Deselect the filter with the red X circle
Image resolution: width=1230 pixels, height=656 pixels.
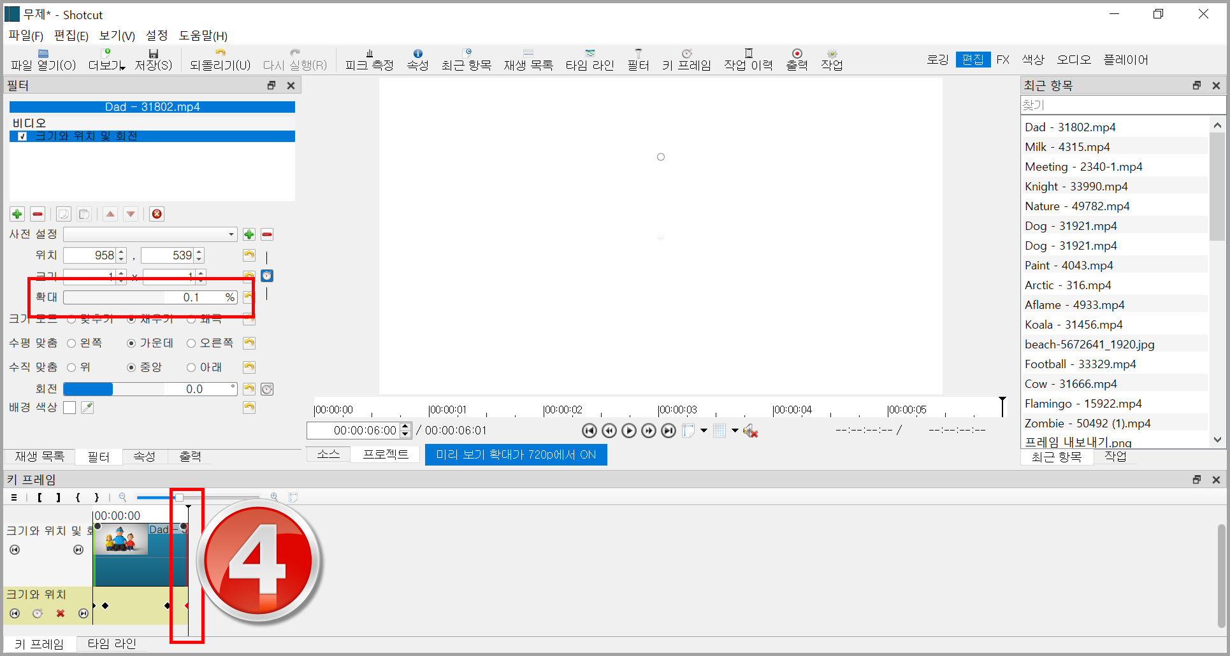(x=157, y=214)
